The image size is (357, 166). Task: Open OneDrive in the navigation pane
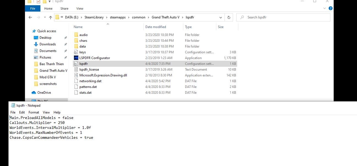pyautogui.click(x=44, y=93)
